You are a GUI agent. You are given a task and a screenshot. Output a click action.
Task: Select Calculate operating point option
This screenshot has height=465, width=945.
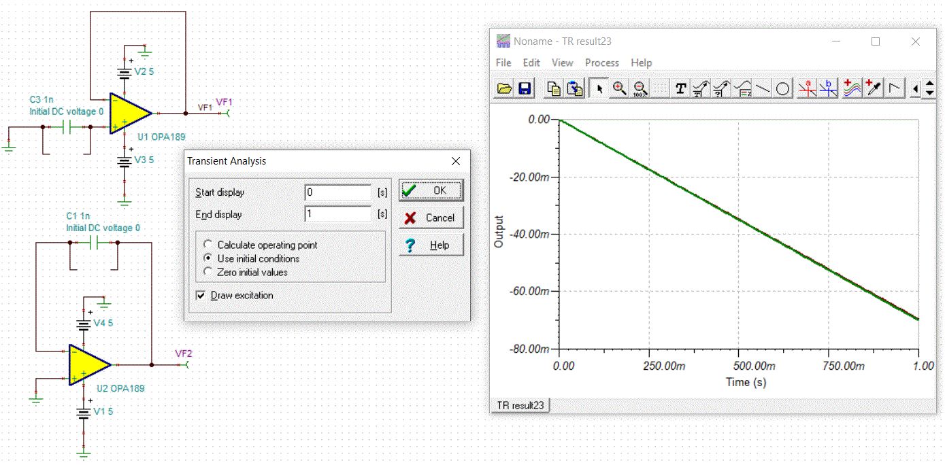coord(261,245)
